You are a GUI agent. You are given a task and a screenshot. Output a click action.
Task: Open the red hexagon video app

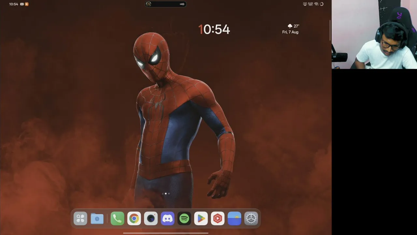(218, 218)
